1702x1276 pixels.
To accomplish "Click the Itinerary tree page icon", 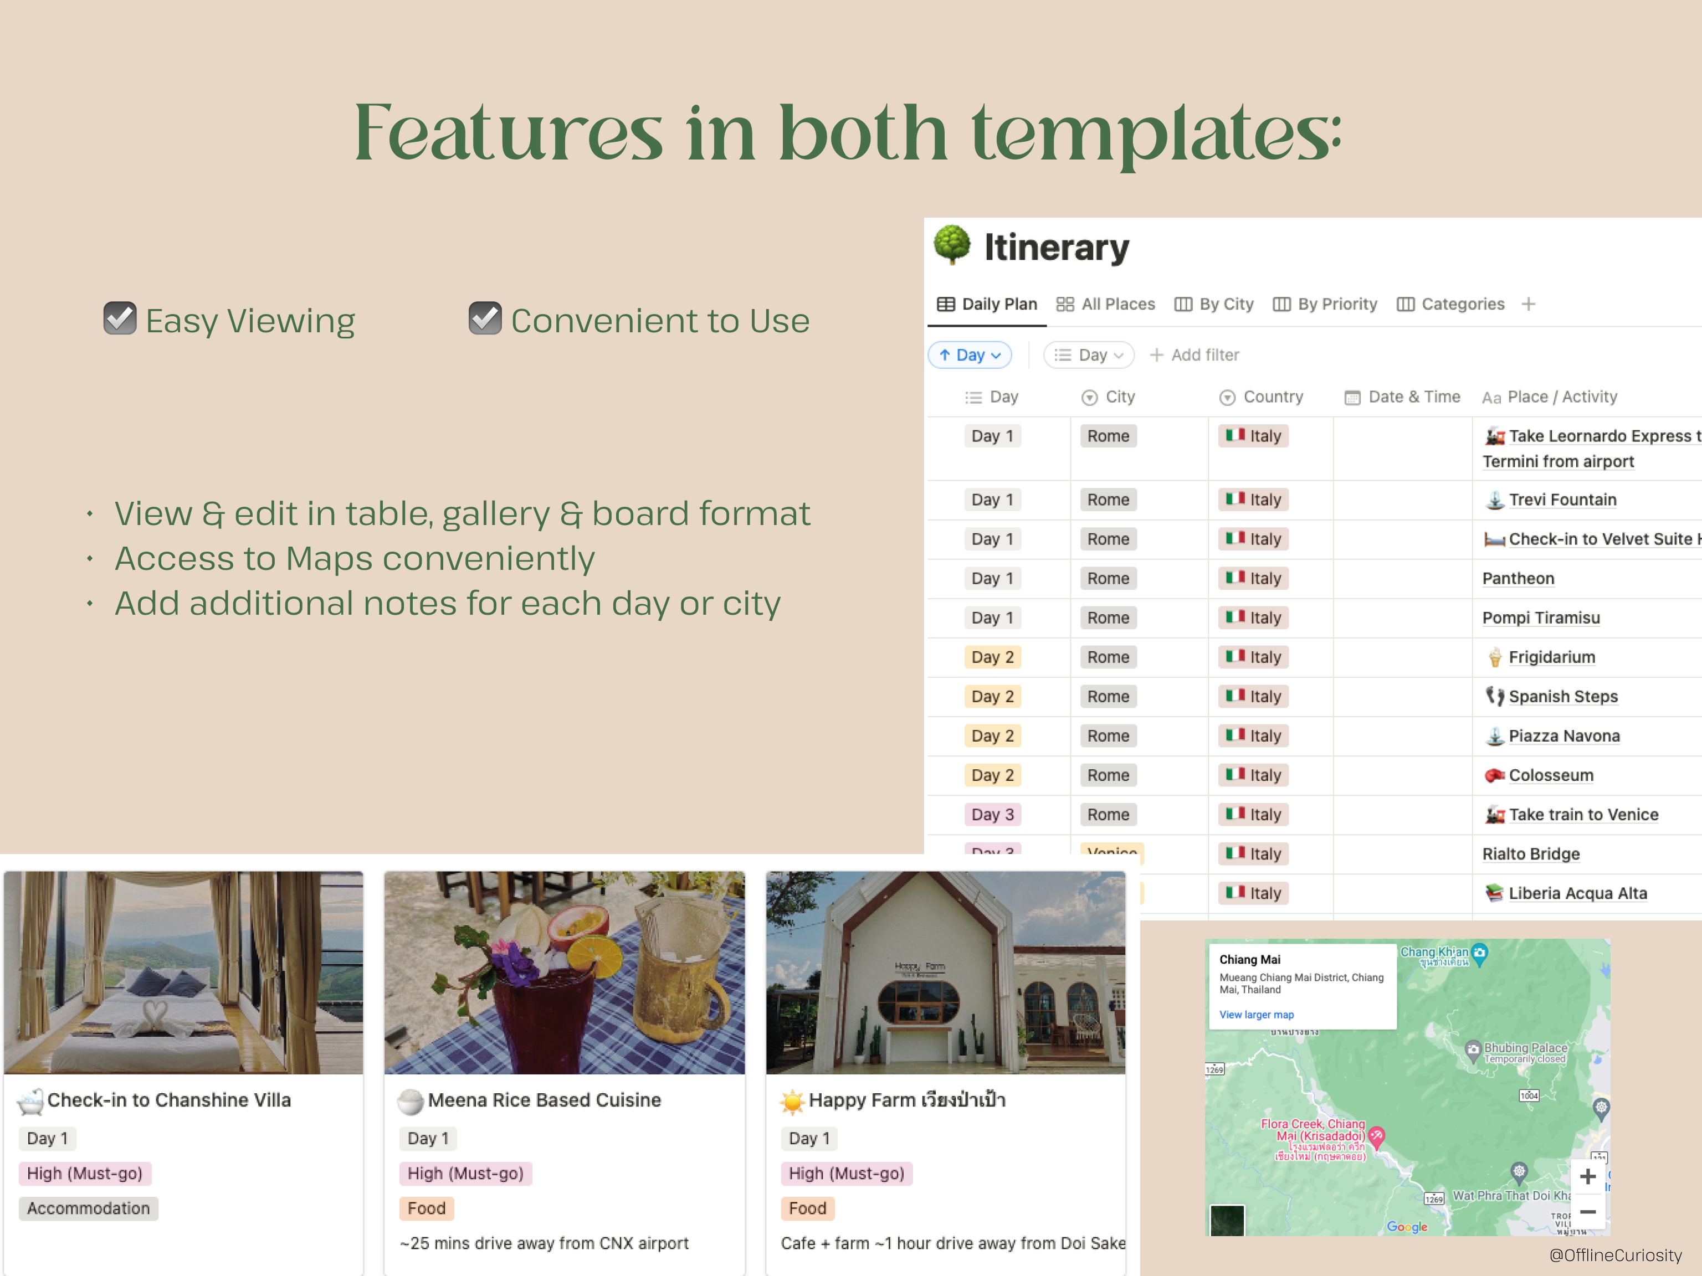I will pyautogui.click(x=952, y=245).
